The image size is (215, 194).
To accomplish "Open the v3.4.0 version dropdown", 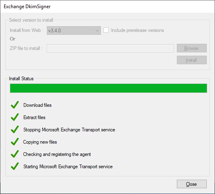I will (74, 30).
